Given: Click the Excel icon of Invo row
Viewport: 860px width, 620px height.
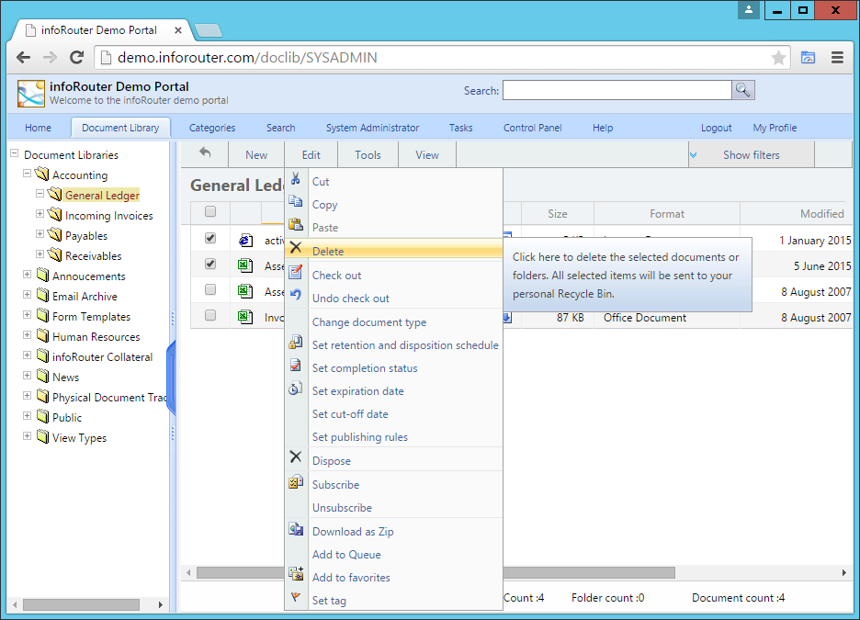Looking at the screenshot, I should pyautogui.click(x=245, y=316).
